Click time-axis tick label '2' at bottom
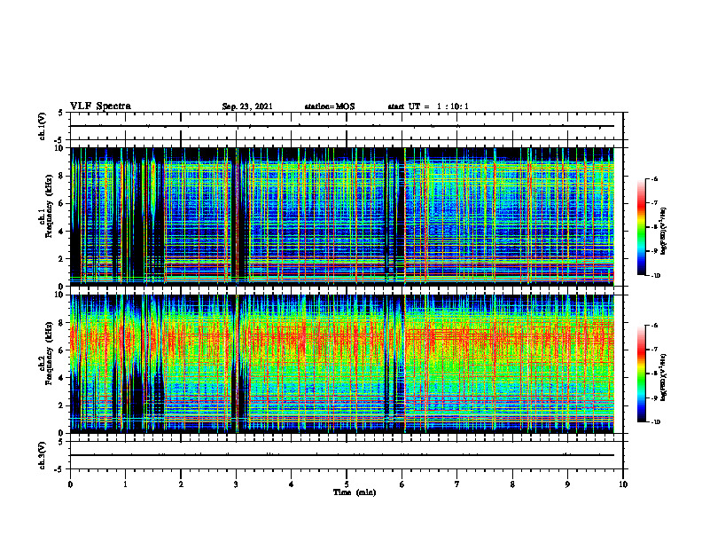The image size is (702, 543). tap(181, 484)
